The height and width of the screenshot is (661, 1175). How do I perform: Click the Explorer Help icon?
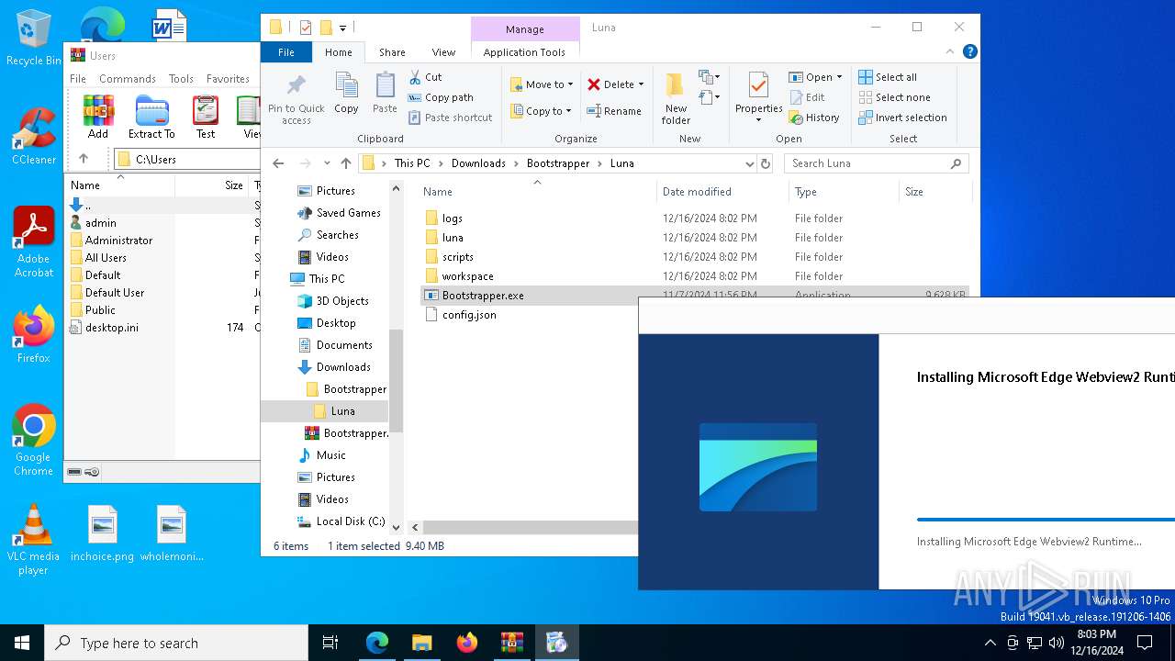click(x=970, y=52)
